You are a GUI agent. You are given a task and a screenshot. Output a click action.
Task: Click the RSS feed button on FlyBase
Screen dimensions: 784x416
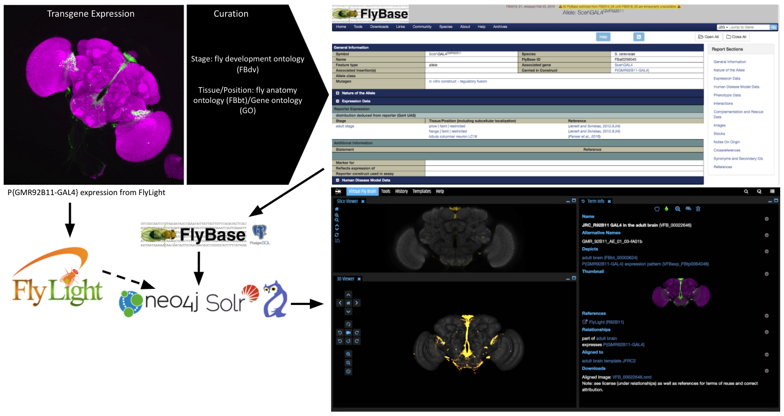pos(639,37)
